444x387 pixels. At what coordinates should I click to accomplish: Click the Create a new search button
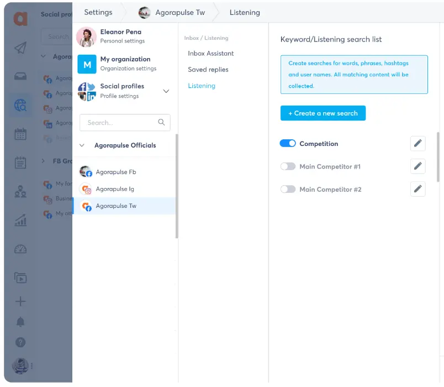pos(323,113)
